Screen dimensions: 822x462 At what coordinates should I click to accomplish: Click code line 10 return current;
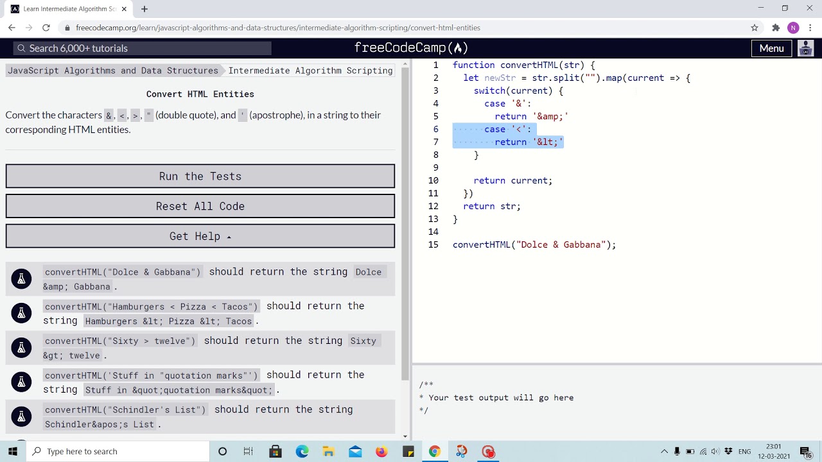(513, 180)
